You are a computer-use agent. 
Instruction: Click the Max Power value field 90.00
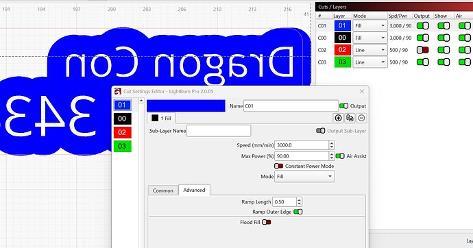[302, 156]
